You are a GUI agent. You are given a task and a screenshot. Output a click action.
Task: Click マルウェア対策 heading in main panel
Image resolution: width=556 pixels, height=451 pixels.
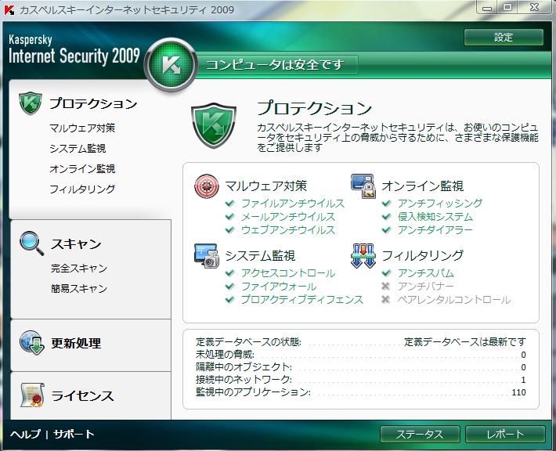pyautogui.click(x=266, y=186)
